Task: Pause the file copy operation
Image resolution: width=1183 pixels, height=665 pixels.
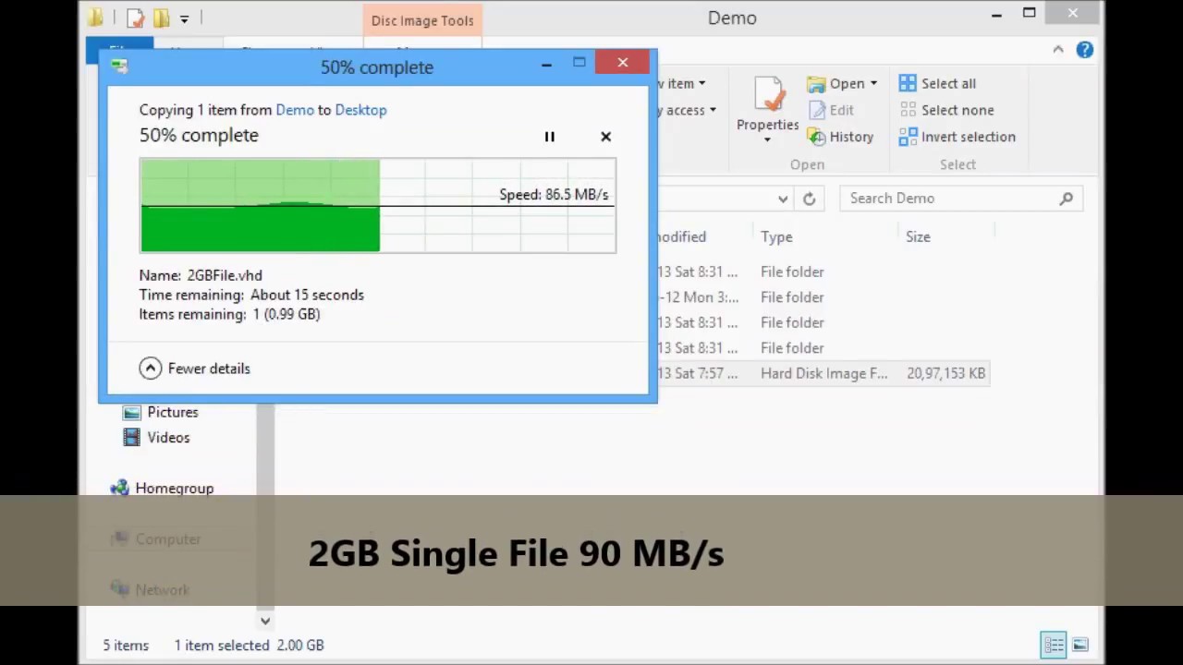Action: 549,137
